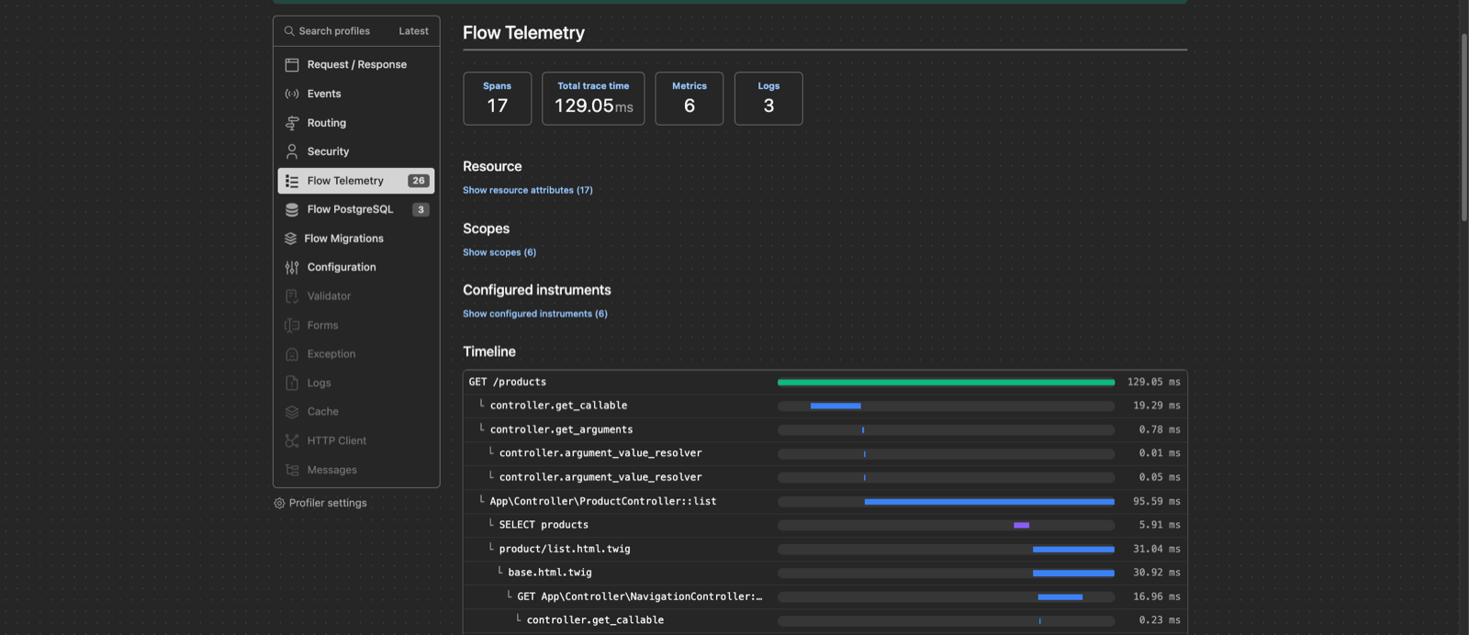The height and width of the screenshot is (635, 1469).
Task: Select the ProductController::list span
Action: (825, 501)
